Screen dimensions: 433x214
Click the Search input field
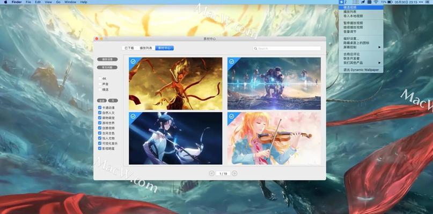(287, 49)
